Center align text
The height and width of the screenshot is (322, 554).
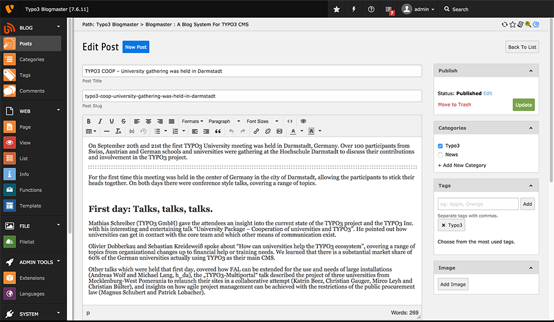[x=148, y=121]
